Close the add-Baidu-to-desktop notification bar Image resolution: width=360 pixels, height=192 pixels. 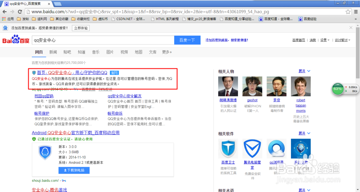[x=351, y=28]
